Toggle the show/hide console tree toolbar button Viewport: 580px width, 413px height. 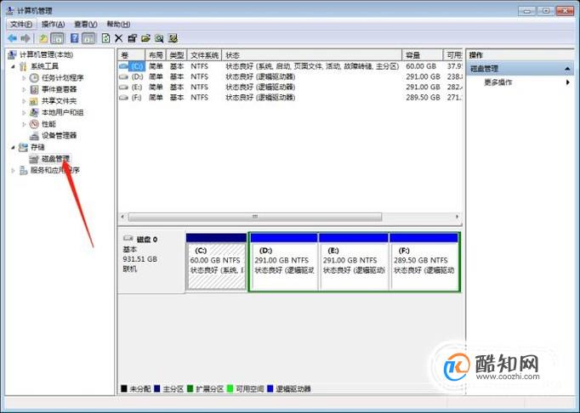[57, 38]
